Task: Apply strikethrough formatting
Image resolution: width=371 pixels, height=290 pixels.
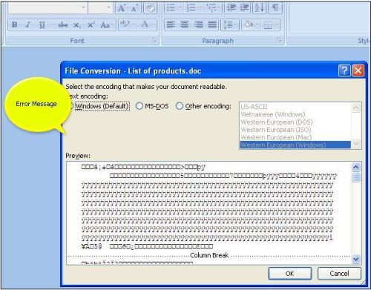Action: pyautogui.click(x=63, y=24)
